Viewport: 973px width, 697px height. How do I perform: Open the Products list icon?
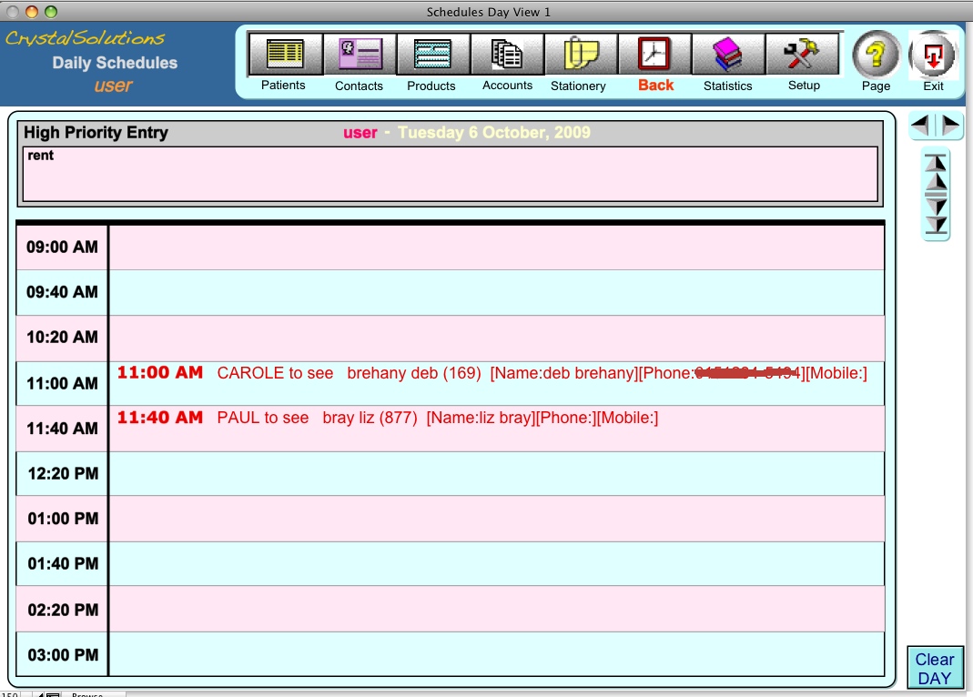[x=432, y=54]
